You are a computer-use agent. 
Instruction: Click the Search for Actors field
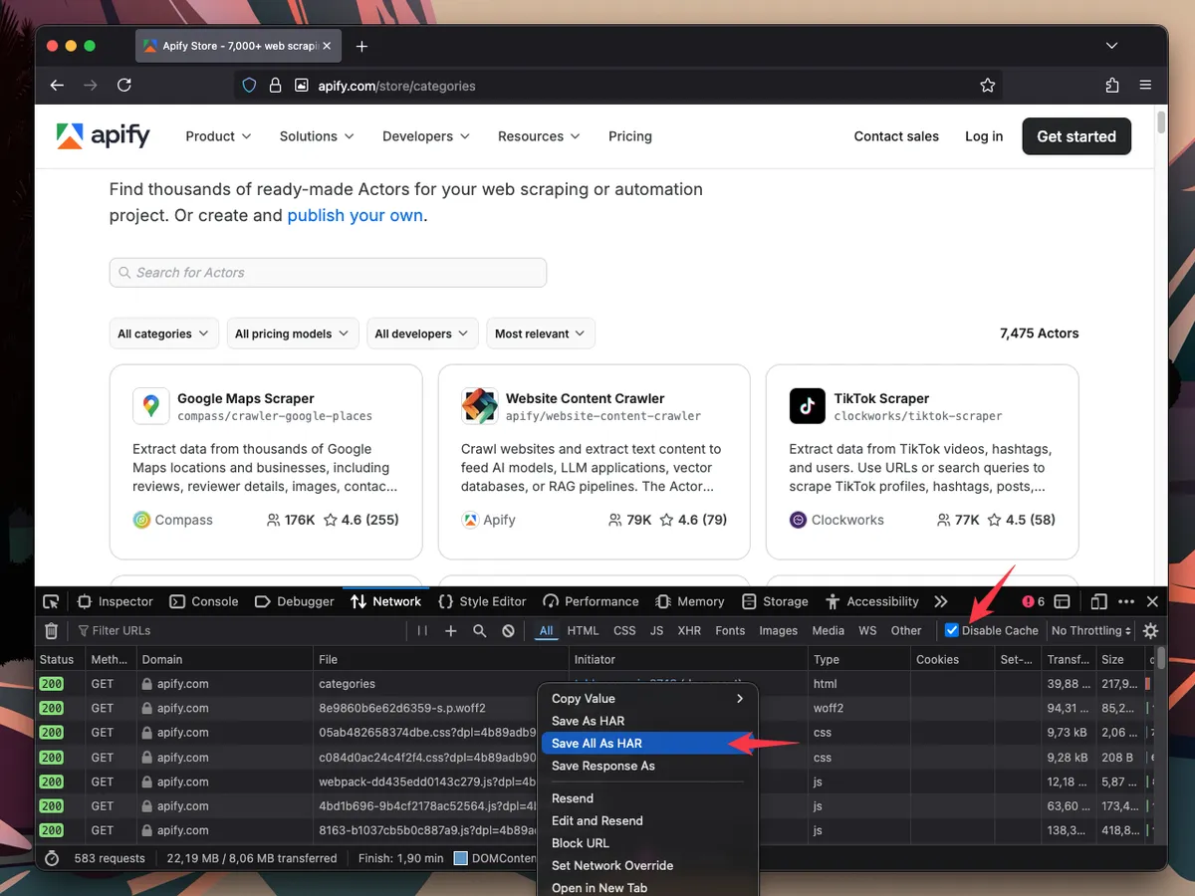point(328,272)
